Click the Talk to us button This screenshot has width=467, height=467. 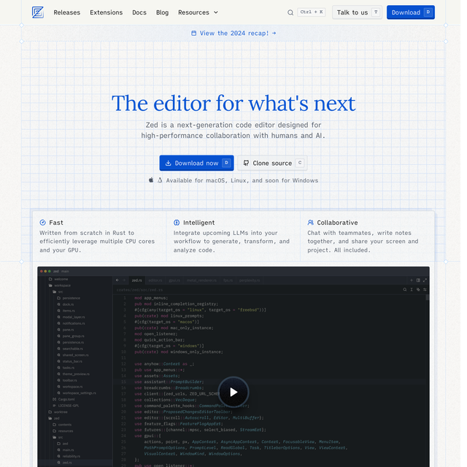357,12
